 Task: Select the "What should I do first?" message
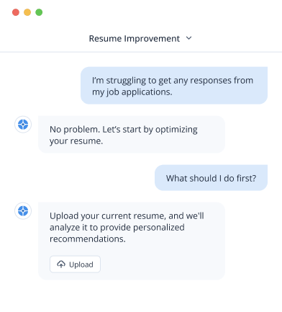pos(211,178)
